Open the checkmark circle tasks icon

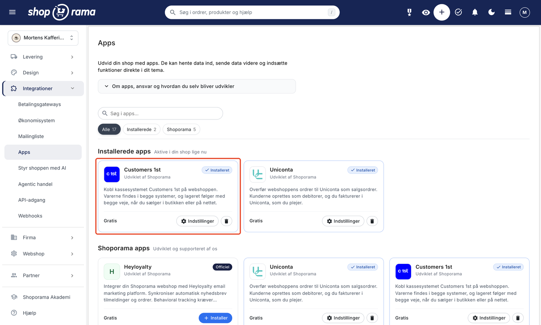[x=458, y=12]
